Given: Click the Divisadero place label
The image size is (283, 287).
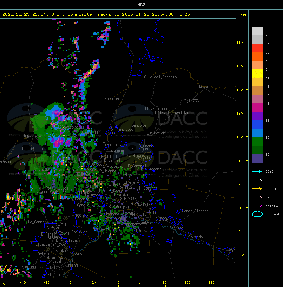Looking at the screenshot, I should [151, 169].
